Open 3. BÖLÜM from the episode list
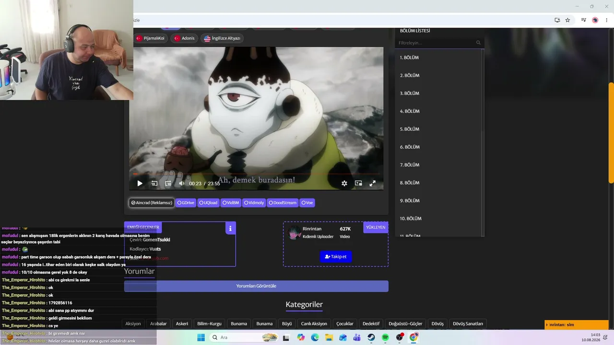Viewport: 614px width, 345px height. pos(438,93)
